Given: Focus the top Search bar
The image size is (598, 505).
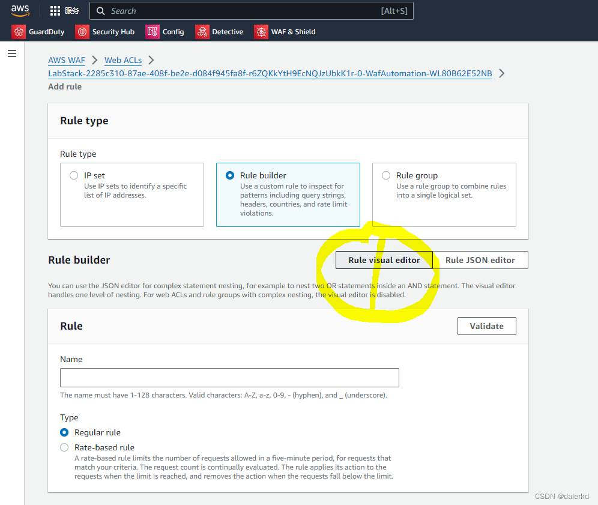Looking at the screenshot, I should (x=252, y=11).
